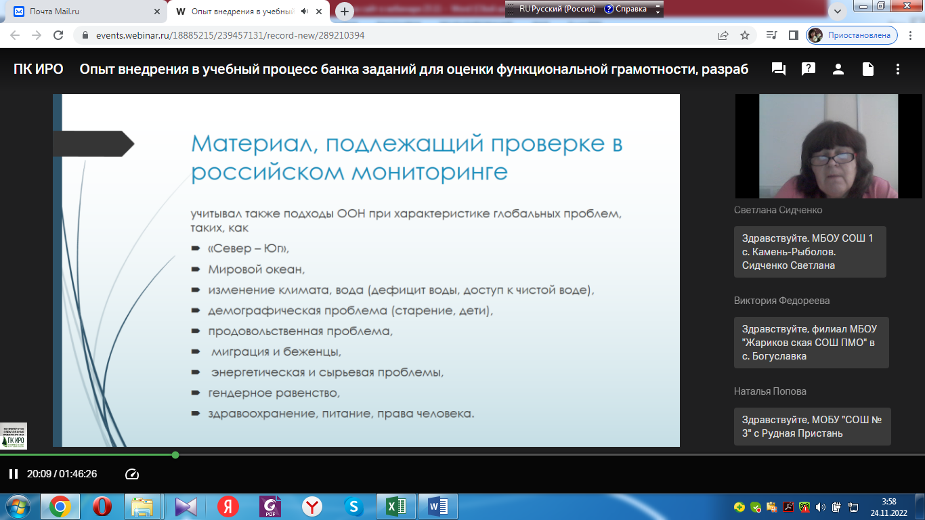
Task: Pause the webinar recording playback
Action: (x=13, y=474)
